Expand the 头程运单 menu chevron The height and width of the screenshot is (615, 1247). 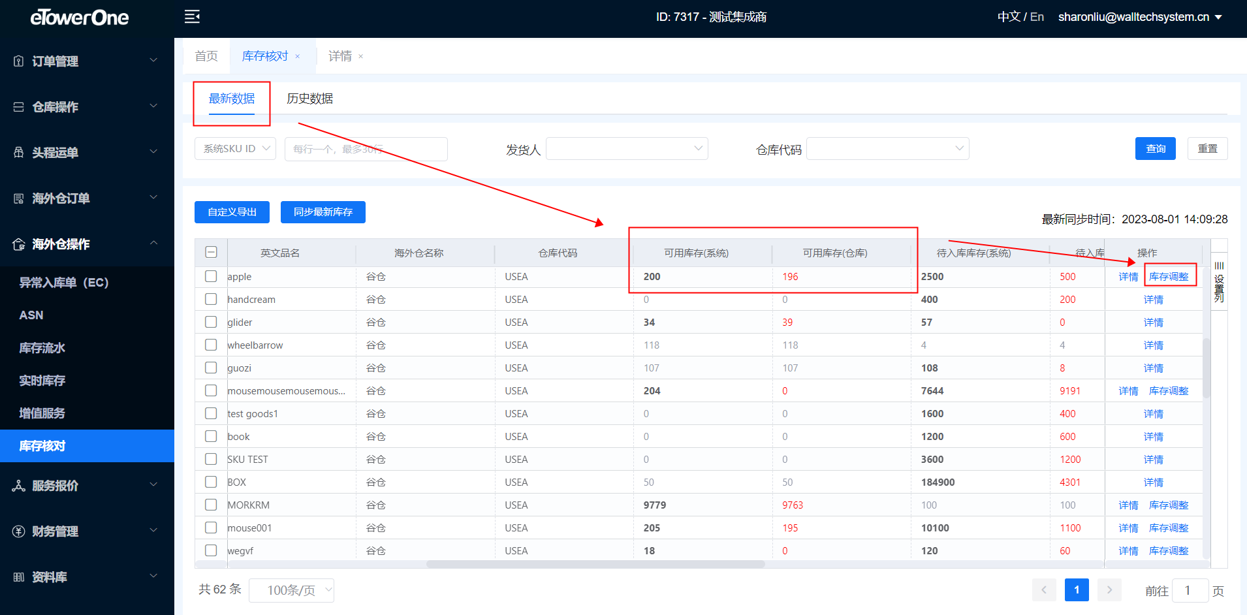(153, 151)
